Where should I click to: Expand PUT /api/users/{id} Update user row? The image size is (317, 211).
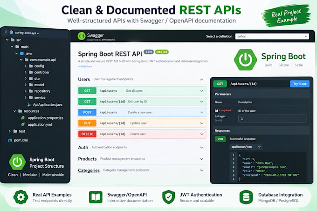pos(142,123)
